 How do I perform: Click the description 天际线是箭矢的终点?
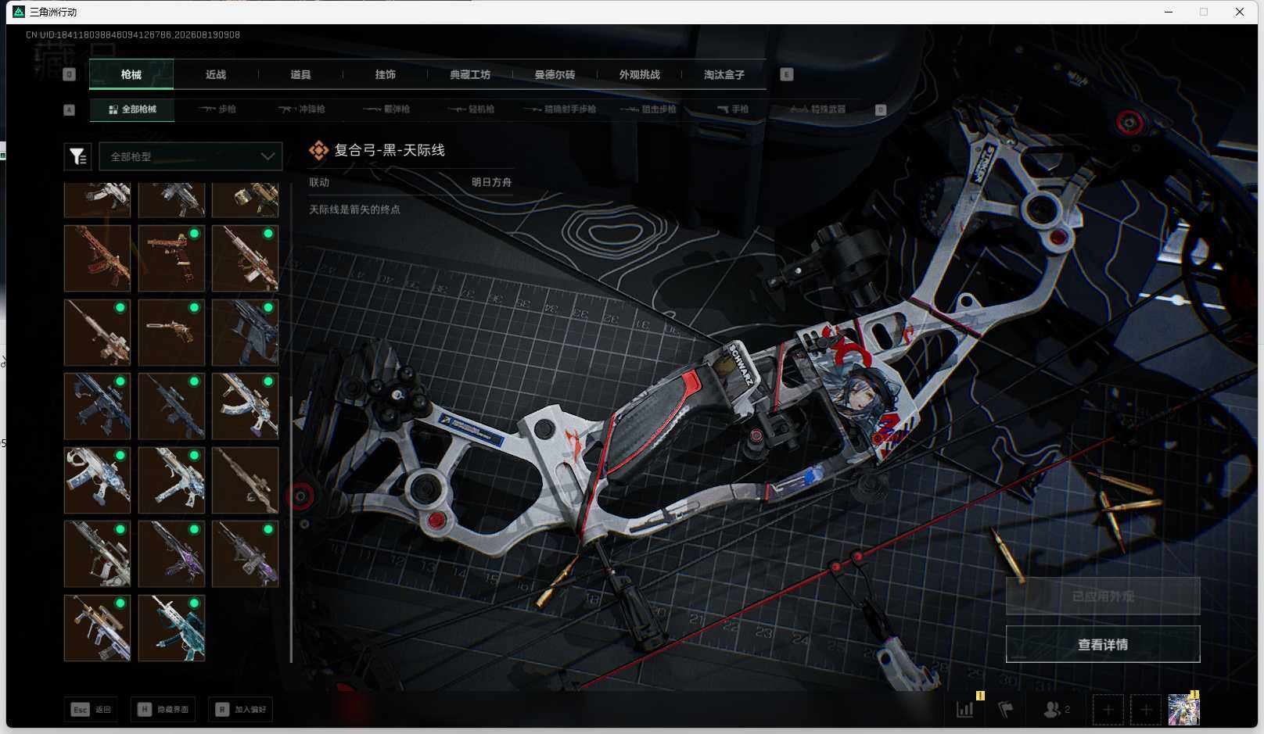(x=354, y=209)
